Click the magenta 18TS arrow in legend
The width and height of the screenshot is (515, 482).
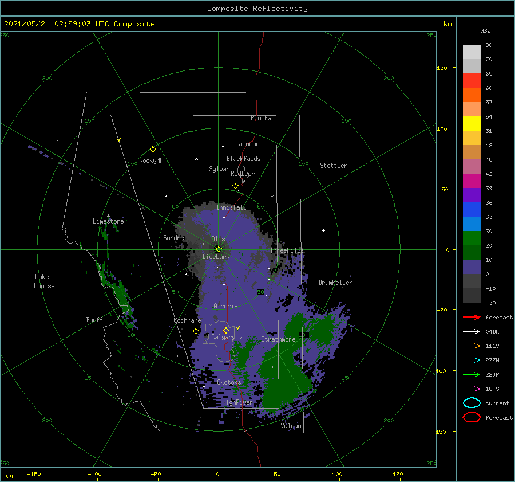tap(472, 389)
